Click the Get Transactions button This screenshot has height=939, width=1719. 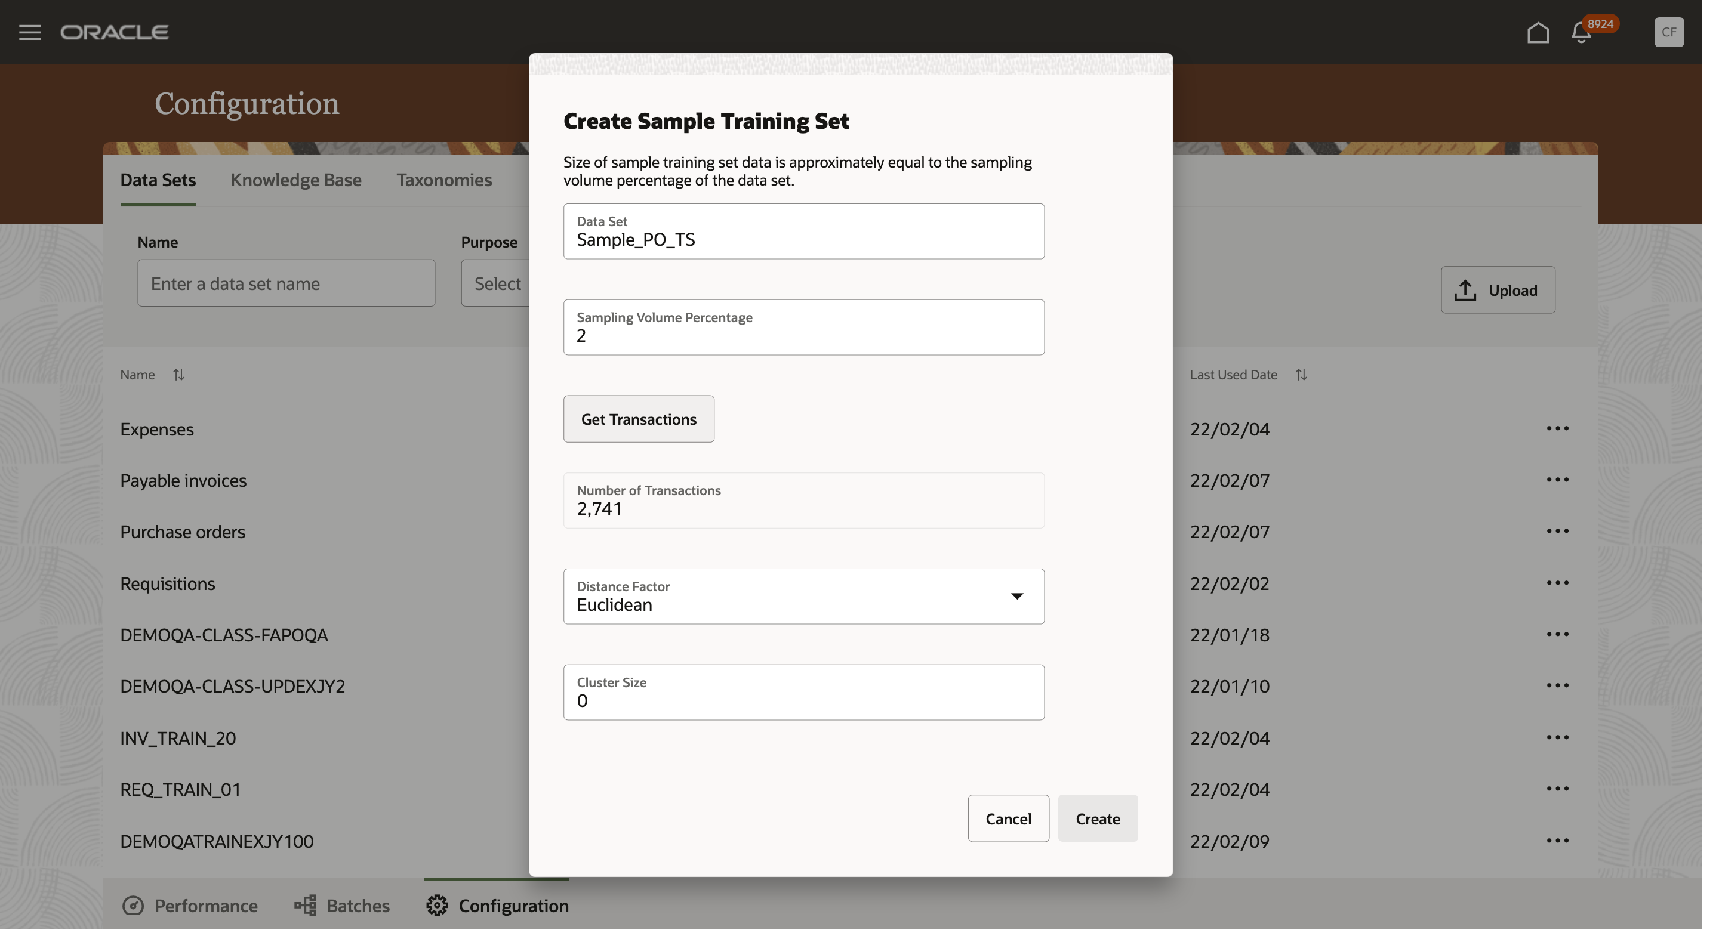pos(638,419)
